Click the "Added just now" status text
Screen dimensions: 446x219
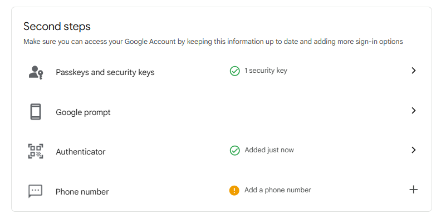(269, 150)
